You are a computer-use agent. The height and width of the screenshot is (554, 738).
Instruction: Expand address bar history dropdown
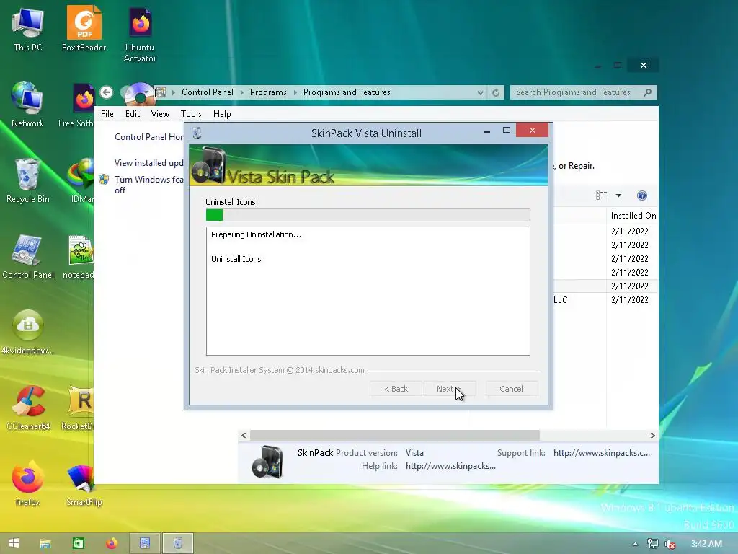click(x=479, y=93)
